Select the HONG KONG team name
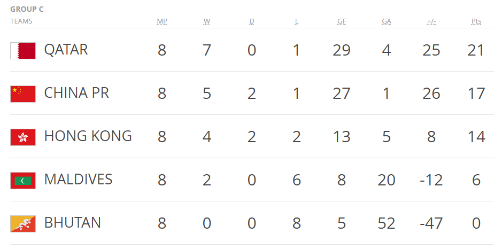Image resolution: width=494 pixels, height=249 pixels. point(88,136)
